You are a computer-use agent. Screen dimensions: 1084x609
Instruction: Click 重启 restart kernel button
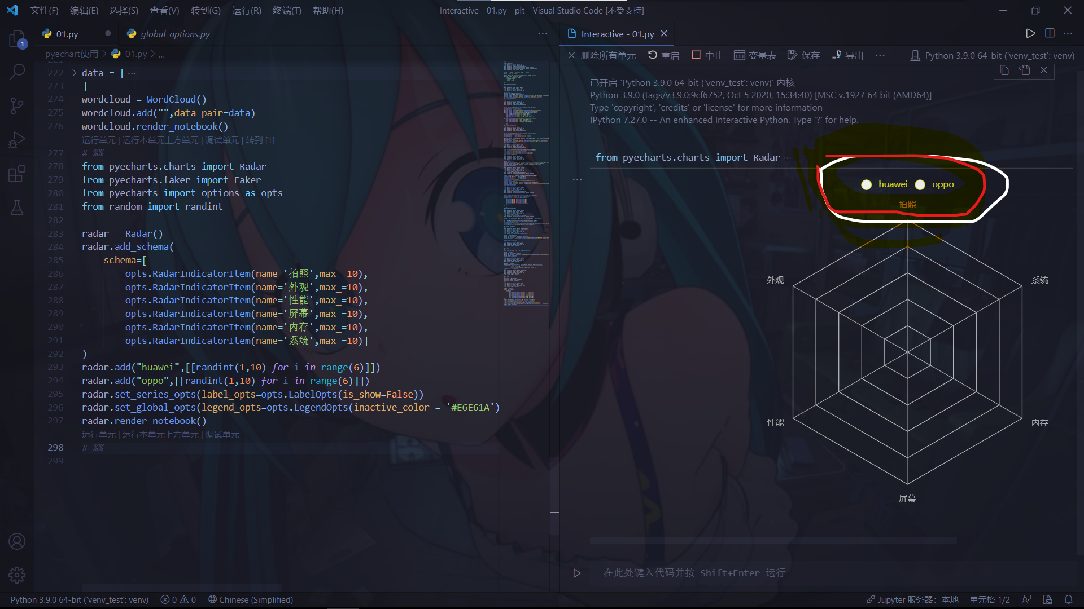click(664, 55)
